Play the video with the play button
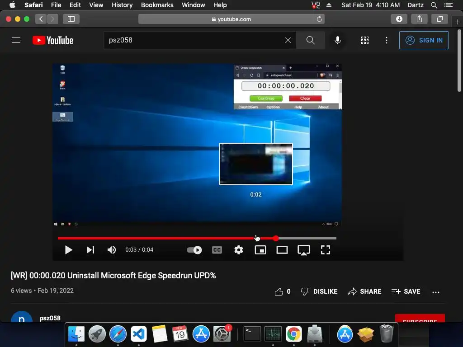 pos(68,250)
